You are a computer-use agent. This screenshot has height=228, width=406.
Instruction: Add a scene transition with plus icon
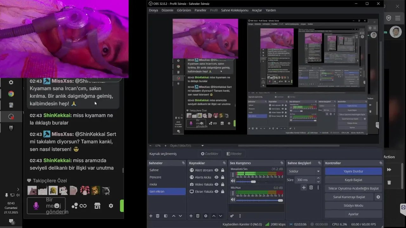pyautogui.click(x=304, y=187)
